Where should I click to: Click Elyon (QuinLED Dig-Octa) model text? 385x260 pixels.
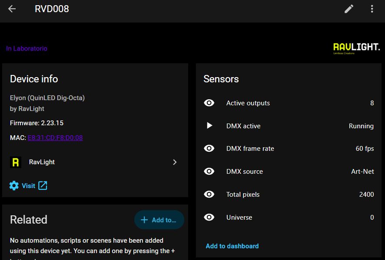tap(47, 98)
